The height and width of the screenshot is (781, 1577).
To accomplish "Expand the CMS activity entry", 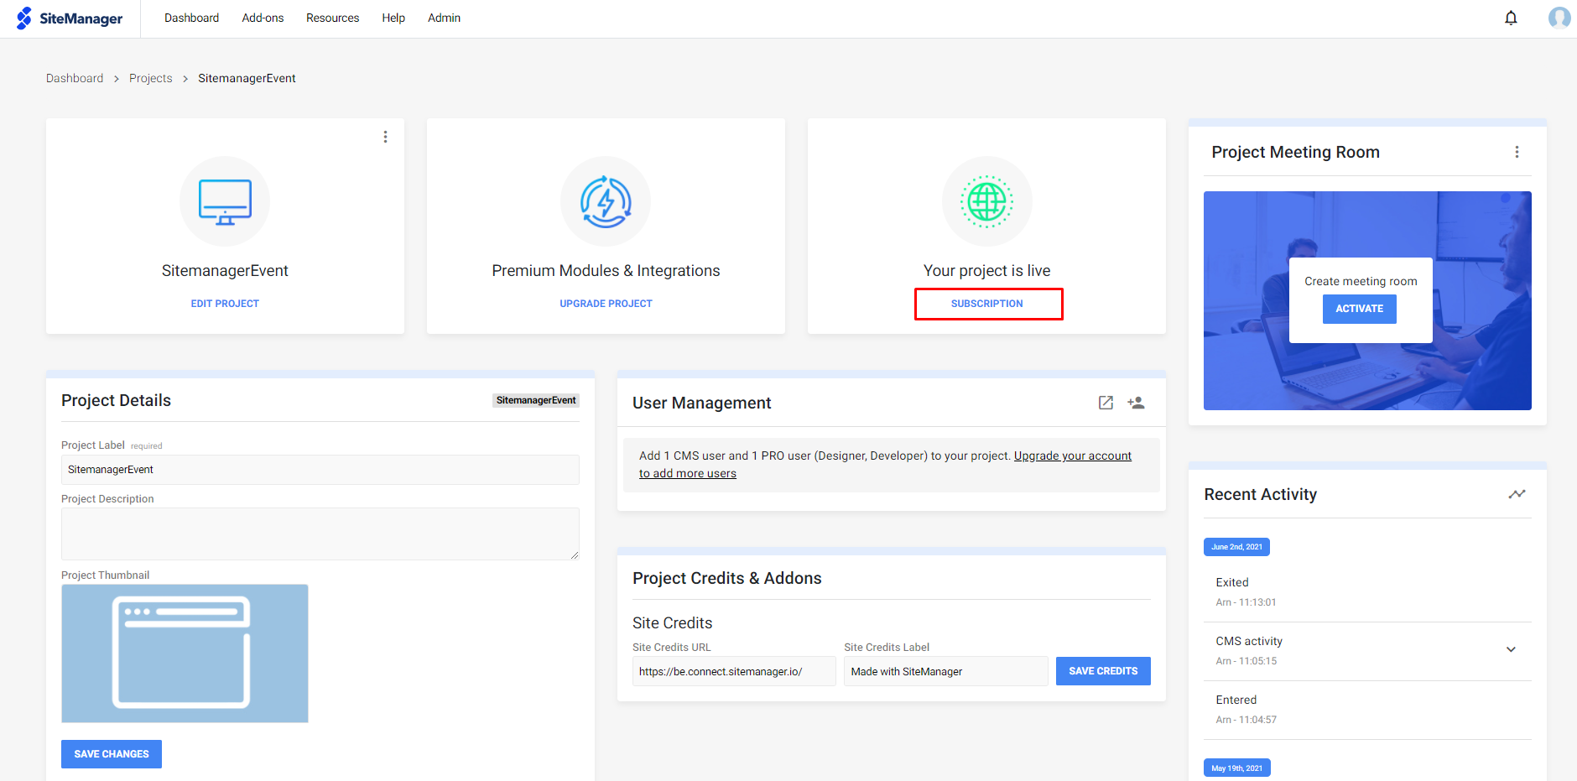I will [x=1511, y=649].
